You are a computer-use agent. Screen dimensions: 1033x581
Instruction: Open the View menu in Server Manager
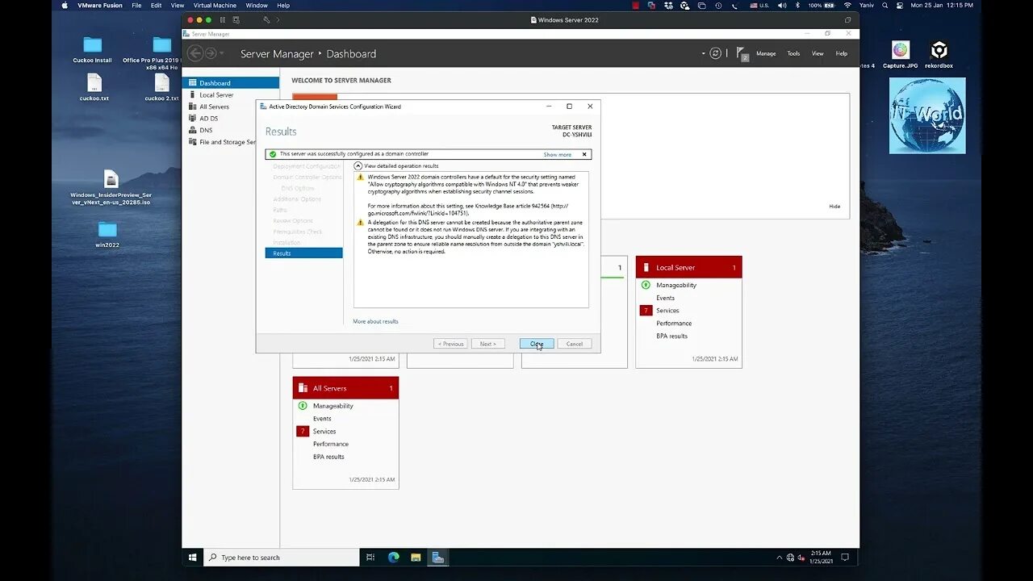point(818,53)
